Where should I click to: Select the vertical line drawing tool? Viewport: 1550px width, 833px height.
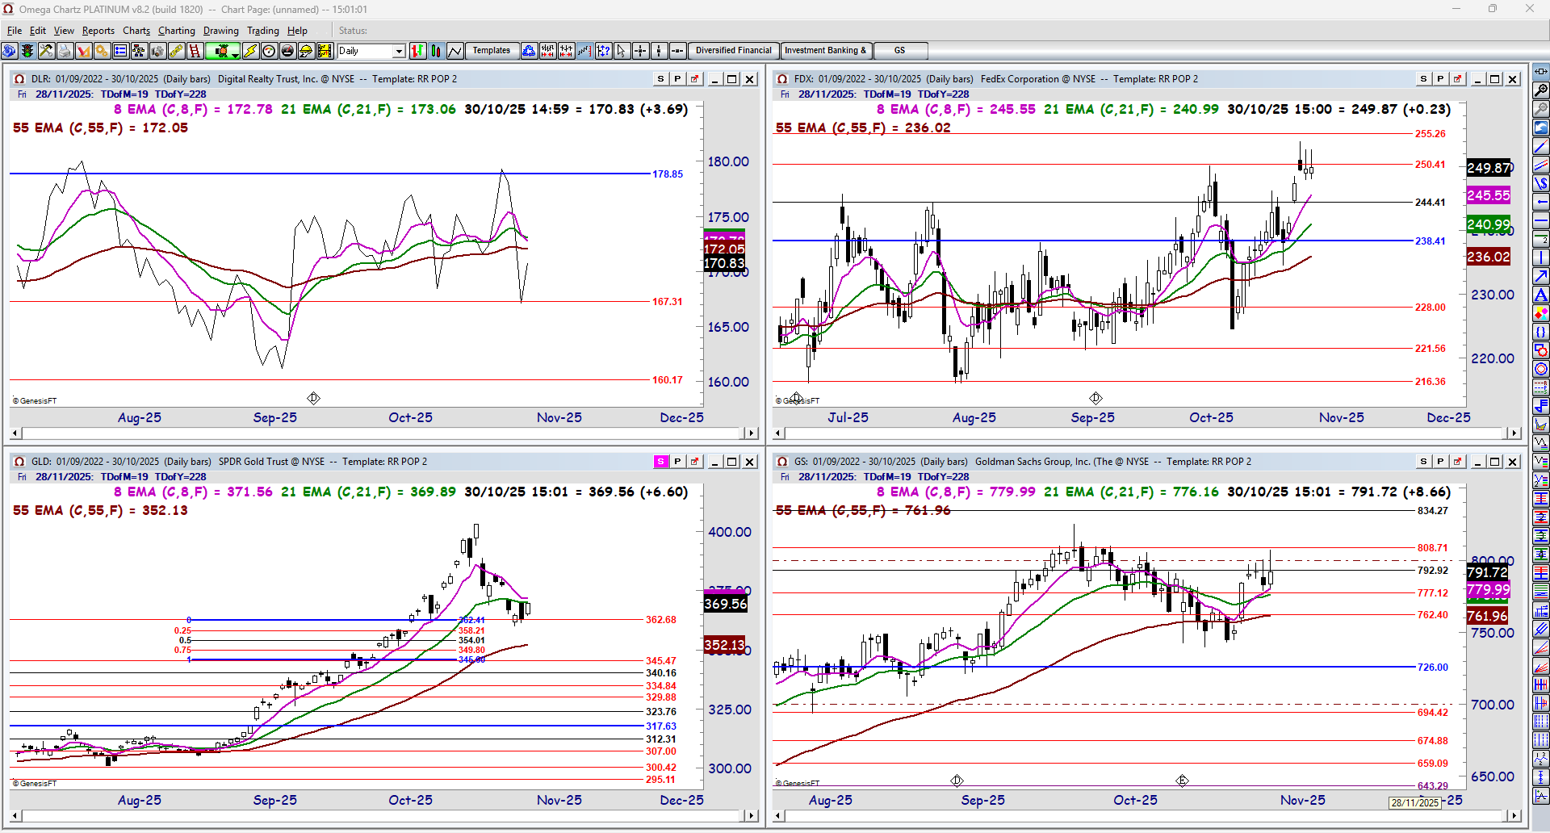(x=1541, y=257)
